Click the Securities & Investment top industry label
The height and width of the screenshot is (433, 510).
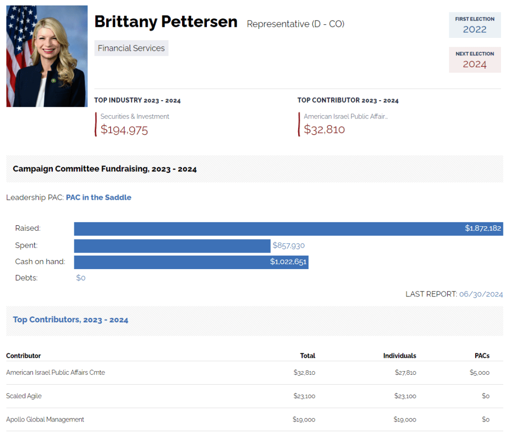click(x=135, y=117)
